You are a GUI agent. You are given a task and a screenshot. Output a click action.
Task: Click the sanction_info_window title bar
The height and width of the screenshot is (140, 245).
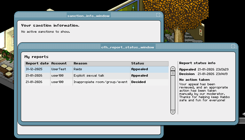click(x=88, y=16)
